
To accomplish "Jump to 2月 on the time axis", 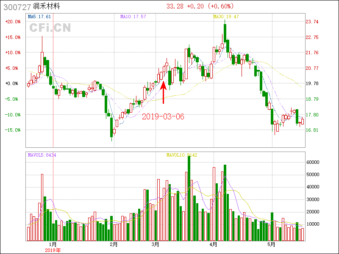I will coord(113,244).
